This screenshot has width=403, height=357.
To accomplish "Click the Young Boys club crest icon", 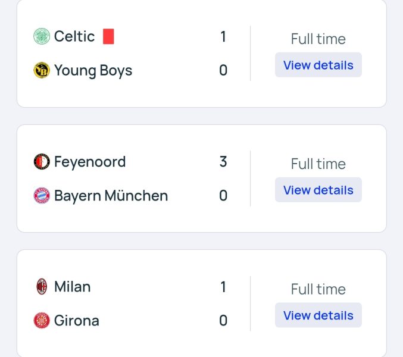I will 42,70.
